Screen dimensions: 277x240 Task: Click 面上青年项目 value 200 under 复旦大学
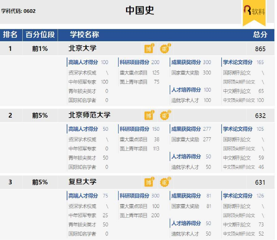pos(155,215)
